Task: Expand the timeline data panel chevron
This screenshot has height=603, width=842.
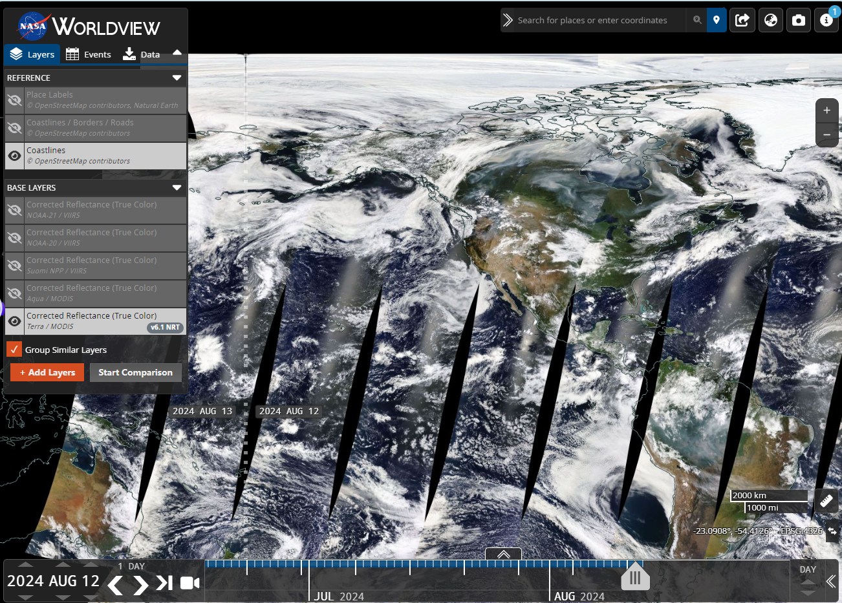Action: coord(503,554)
